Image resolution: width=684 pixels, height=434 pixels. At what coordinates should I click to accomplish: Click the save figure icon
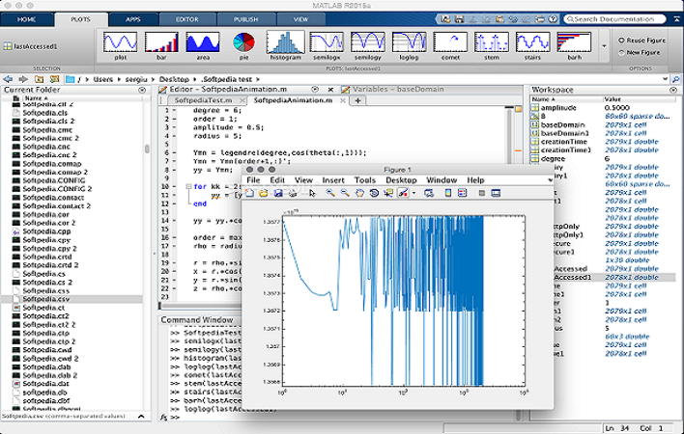point(276,193)
